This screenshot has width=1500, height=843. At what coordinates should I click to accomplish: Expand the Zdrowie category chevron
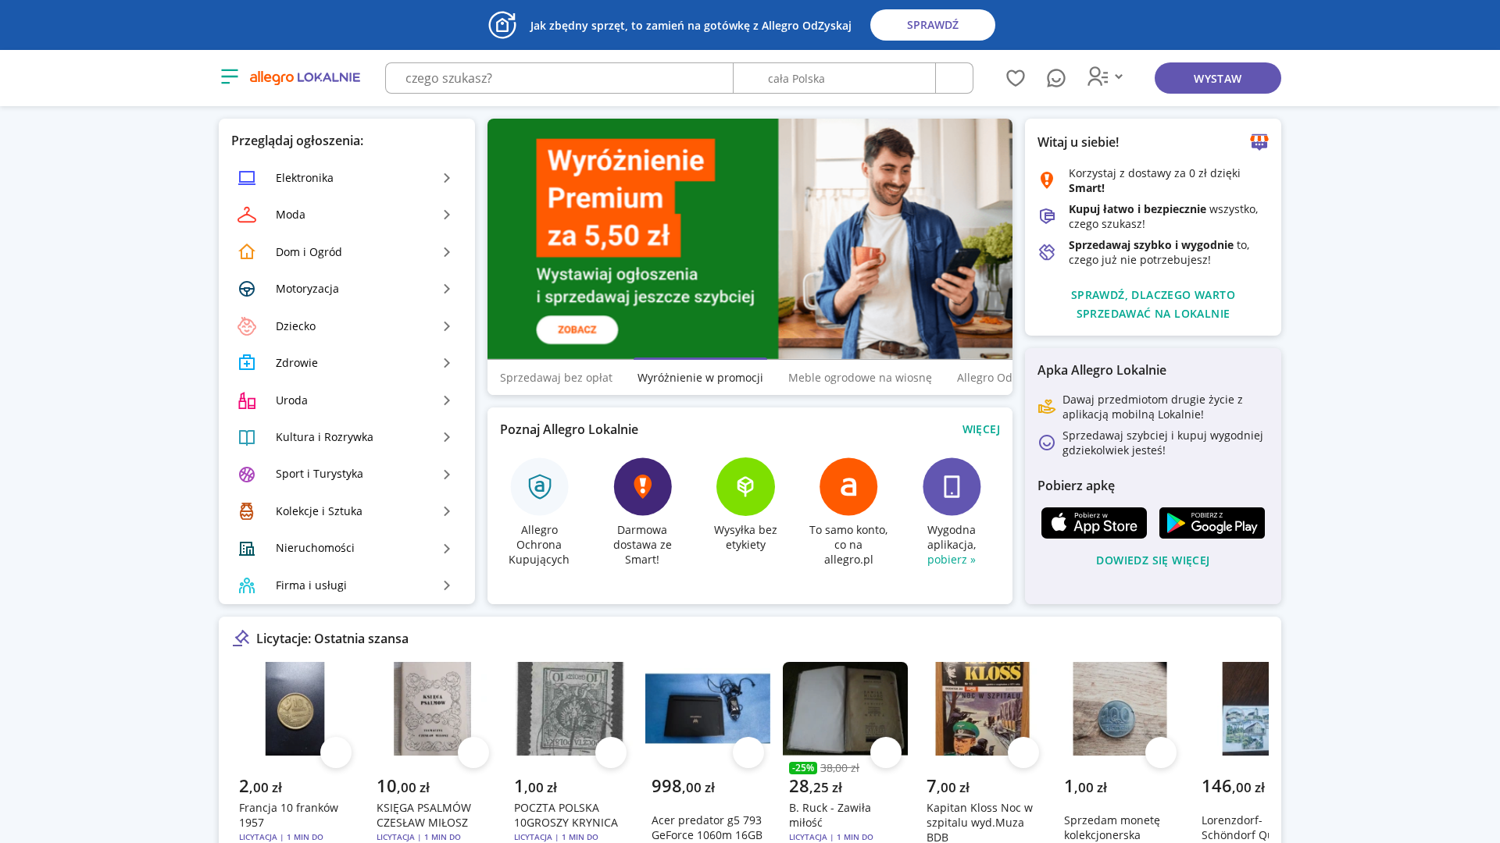[x=447, y=363]
